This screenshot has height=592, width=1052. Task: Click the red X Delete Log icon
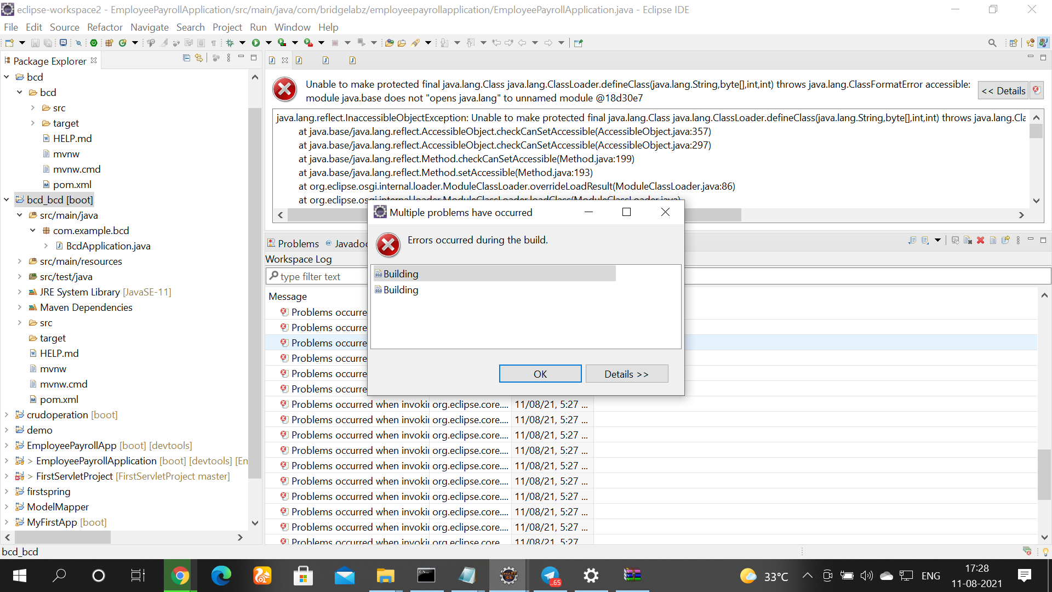tap(980, 240)
